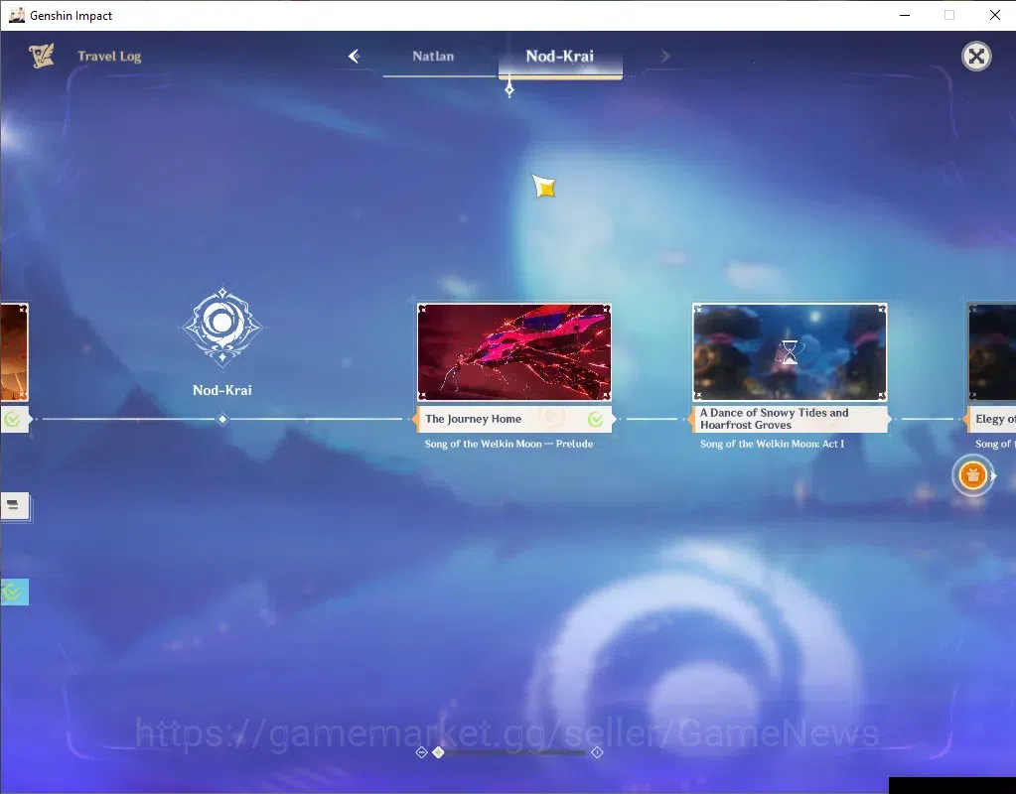
Task: Click the Travel Log scroll icon
Action: tap(42, 57)
